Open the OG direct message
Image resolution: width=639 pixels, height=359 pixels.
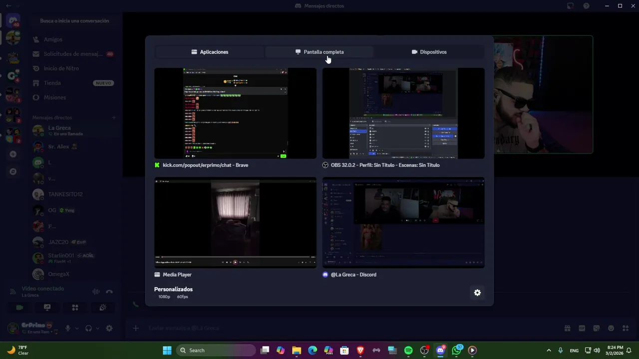point(74,210)
